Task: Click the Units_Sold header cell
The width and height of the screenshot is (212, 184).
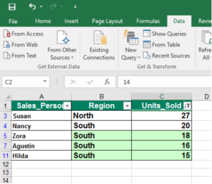Action: 162,106
